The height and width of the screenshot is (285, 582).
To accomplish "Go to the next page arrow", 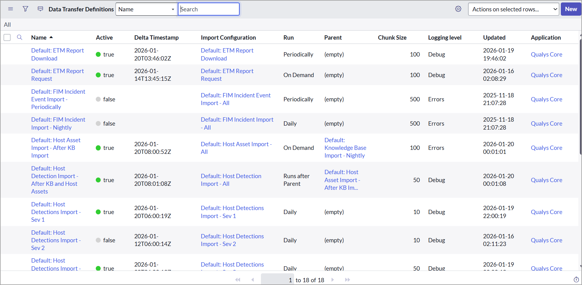I will tap(332, 280).
